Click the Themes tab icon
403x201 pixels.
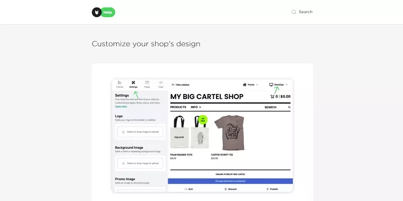(x=119, y=82)
